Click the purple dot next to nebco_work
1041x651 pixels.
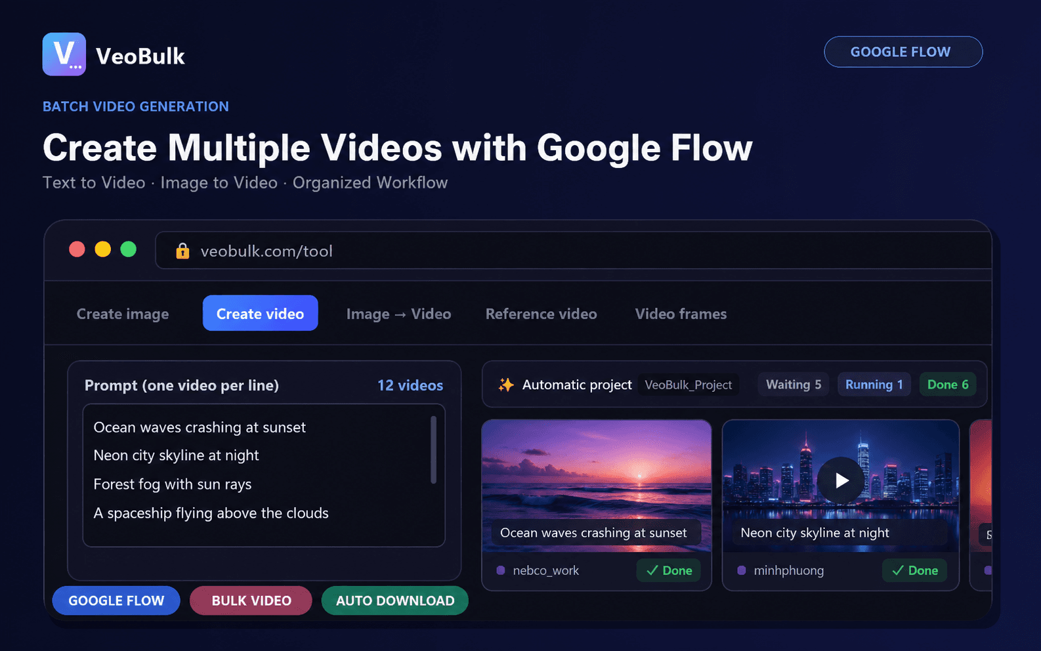(x=501, y=570)
